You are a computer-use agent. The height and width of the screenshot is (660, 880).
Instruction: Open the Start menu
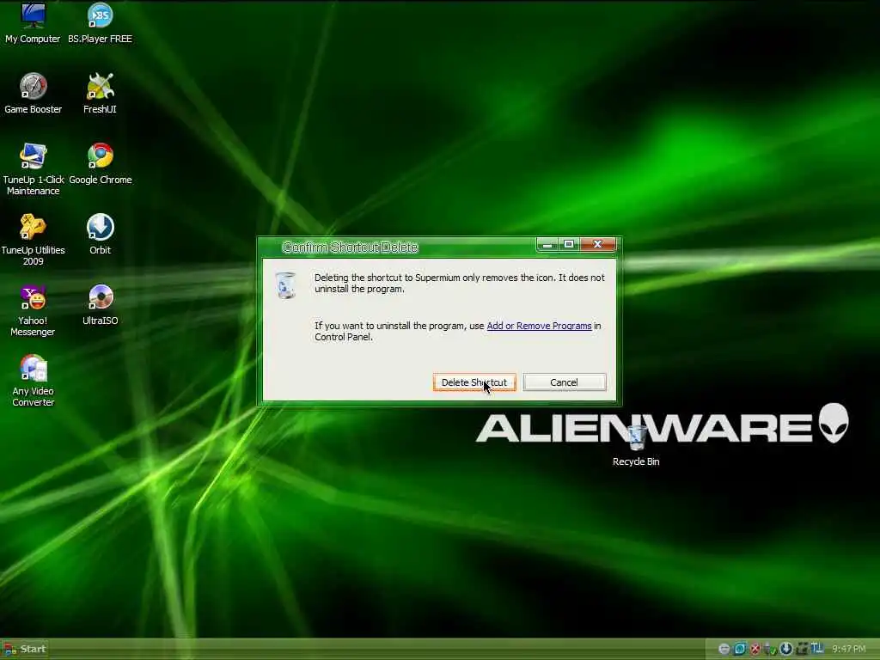pos(25,650)
